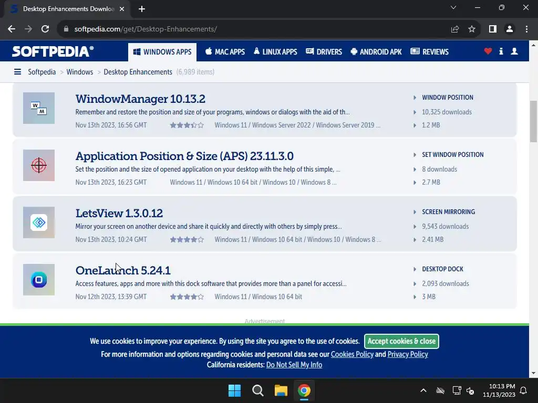This screenshot has height=403, width=538.
Task: Open the WindowManager 10.13.2 title link
Action: (x=140, y=99)
